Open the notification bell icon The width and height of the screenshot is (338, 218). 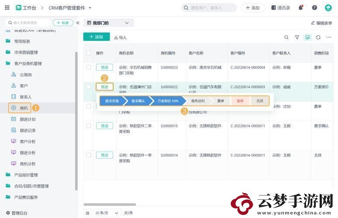[301, 8]
